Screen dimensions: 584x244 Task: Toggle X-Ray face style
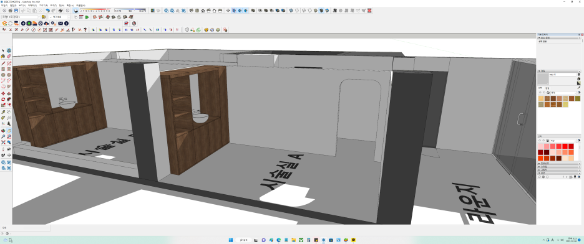tap(291, 11)
